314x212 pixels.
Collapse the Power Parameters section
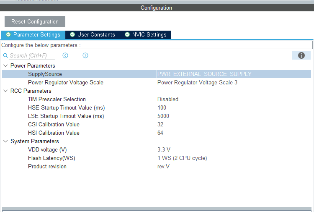tap(5, 66)
